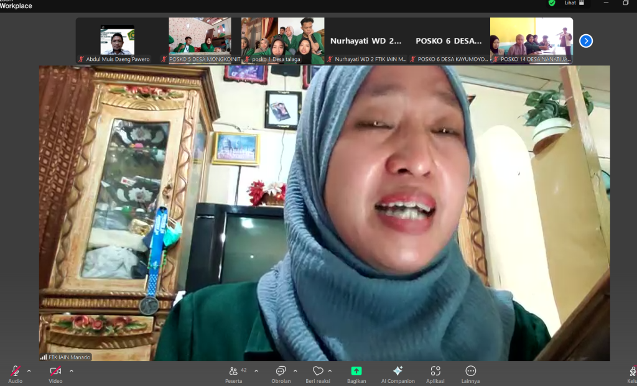Click the green Bagikan share screen button
The image size is (637, 386).
(356, 372)
